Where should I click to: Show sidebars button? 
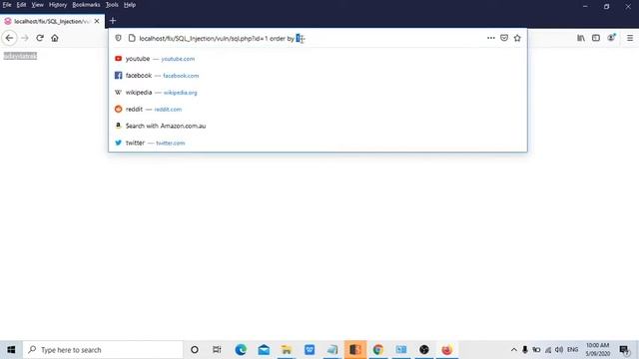click(596, 38)
